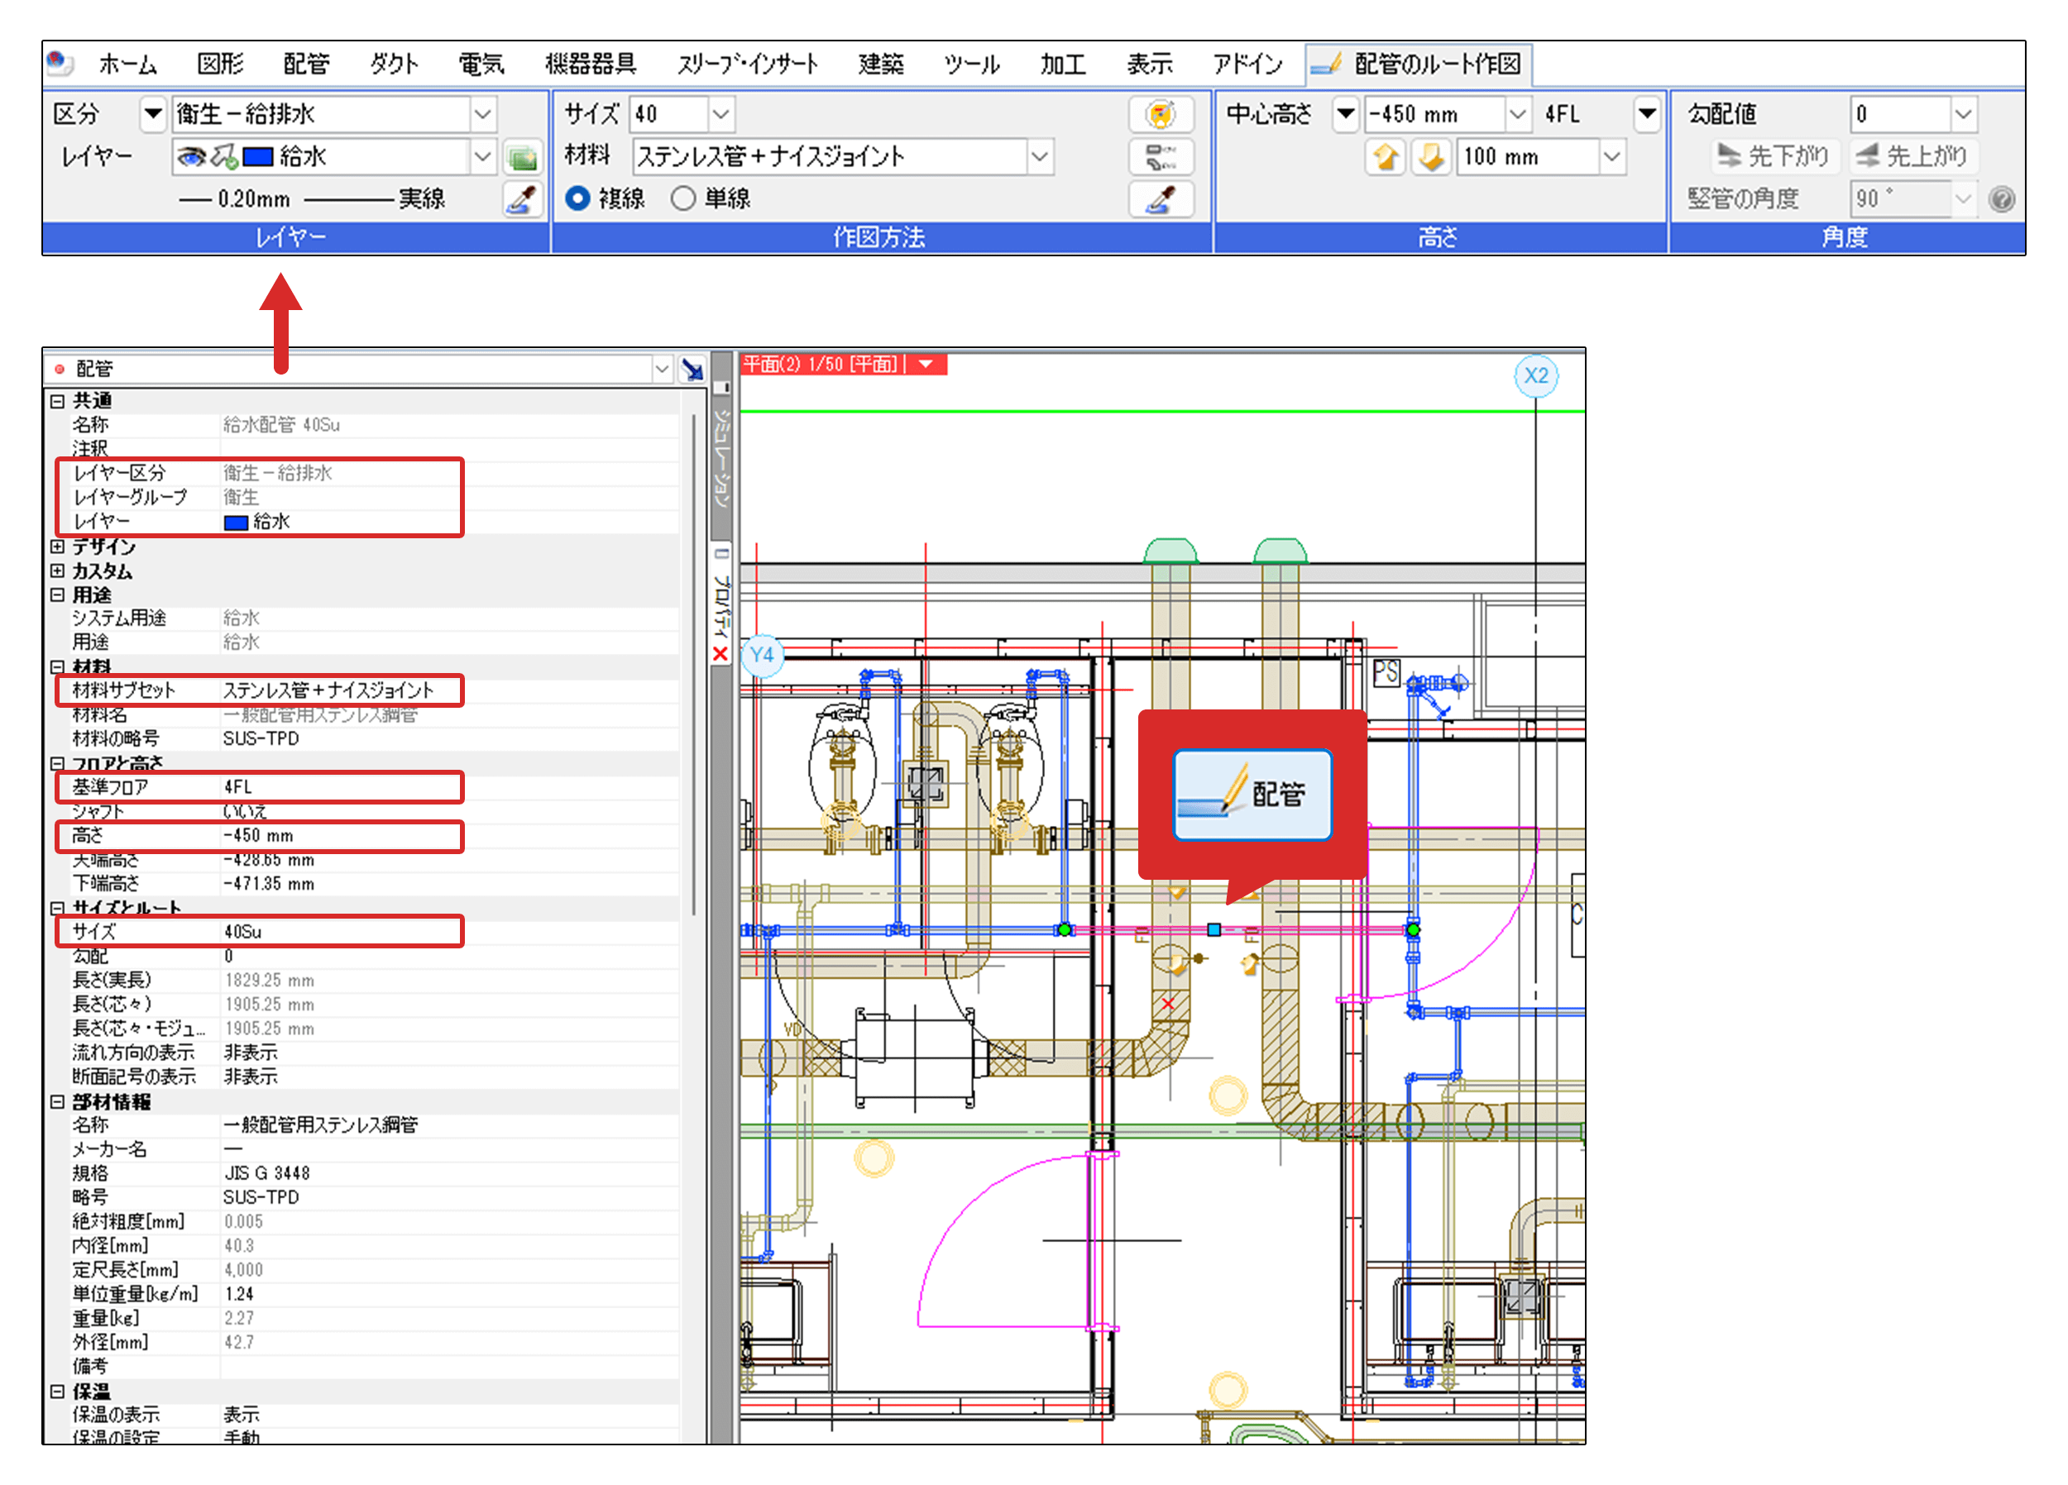Click the blue color swatch of the 給水 layer
Screen dimensions: 2068x1485
(x=258, y=156)
